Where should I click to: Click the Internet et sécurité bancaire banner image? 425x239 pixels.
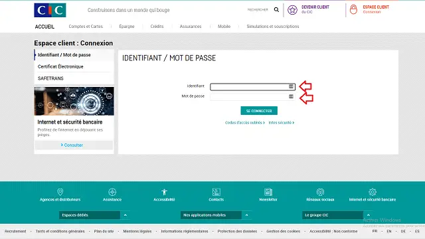[x=74, y=101]
